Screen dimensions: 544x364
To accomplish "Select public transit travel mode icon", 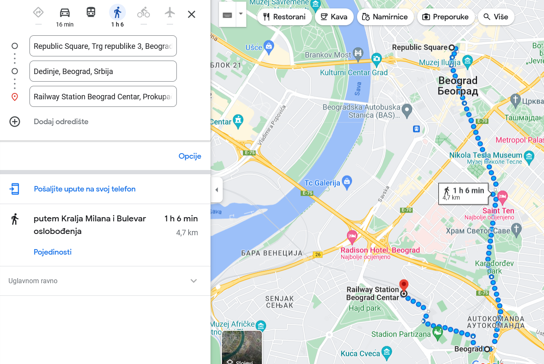I will point(91,12).
